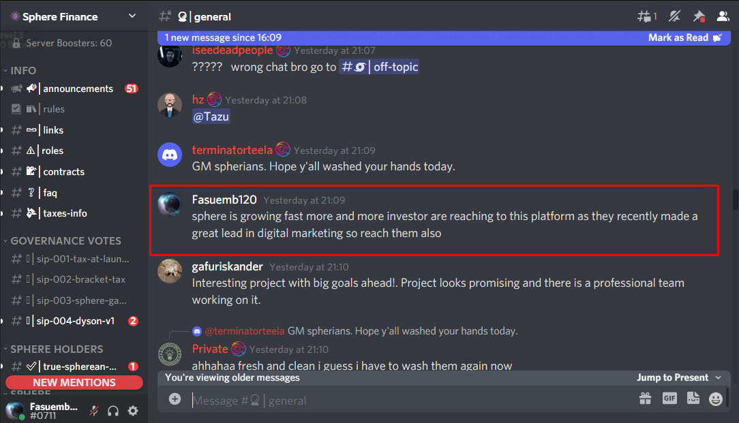The width and height of the screenshot is (739, 423).
Task: Click Mark as Read
Action: 684,37
